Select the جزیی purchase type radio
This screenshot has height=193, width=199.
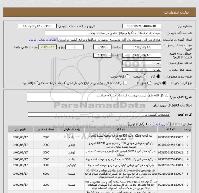coord(164,83)
